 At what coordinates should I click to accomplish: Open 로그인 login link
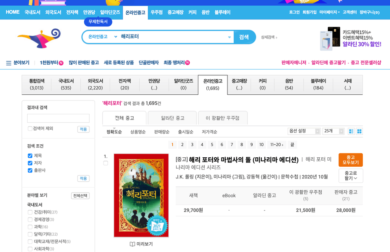(294, 12)
